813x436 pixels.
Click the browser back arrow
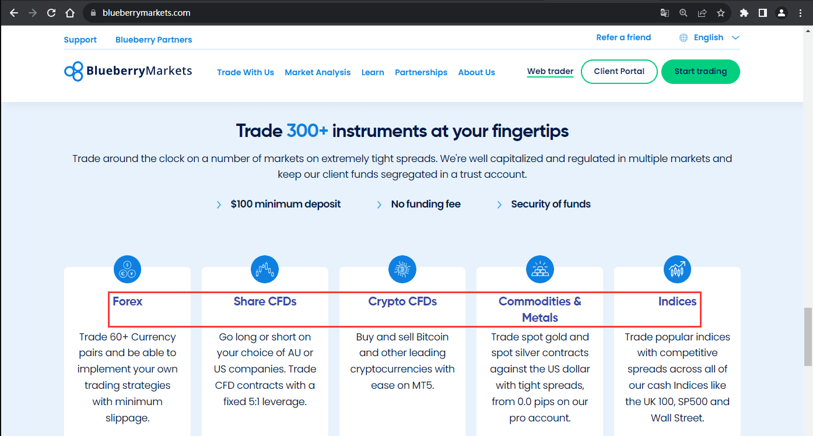[x=14, y=13]
